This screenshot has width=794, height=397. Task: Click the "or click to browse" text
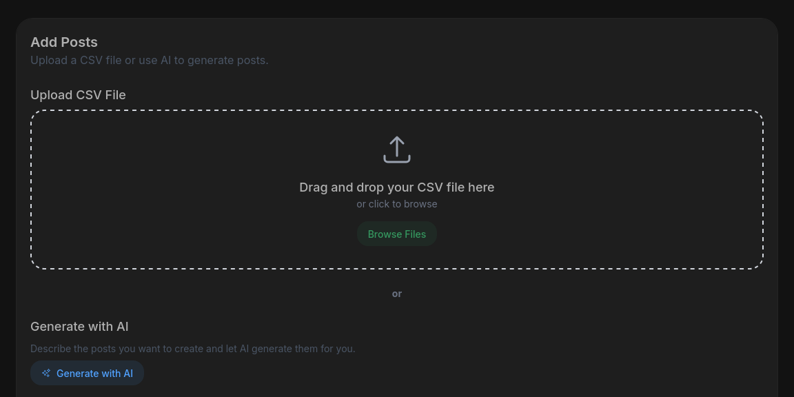coord(396,204)
